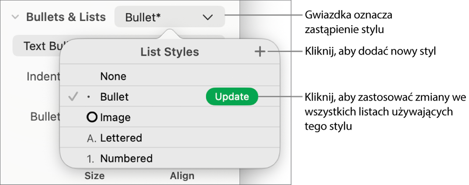The width and height of the screenshot is (469, 185).
Task: Click the "A." marker icon for Lettered
Action: pyautogui.click(x=91, y=138)
